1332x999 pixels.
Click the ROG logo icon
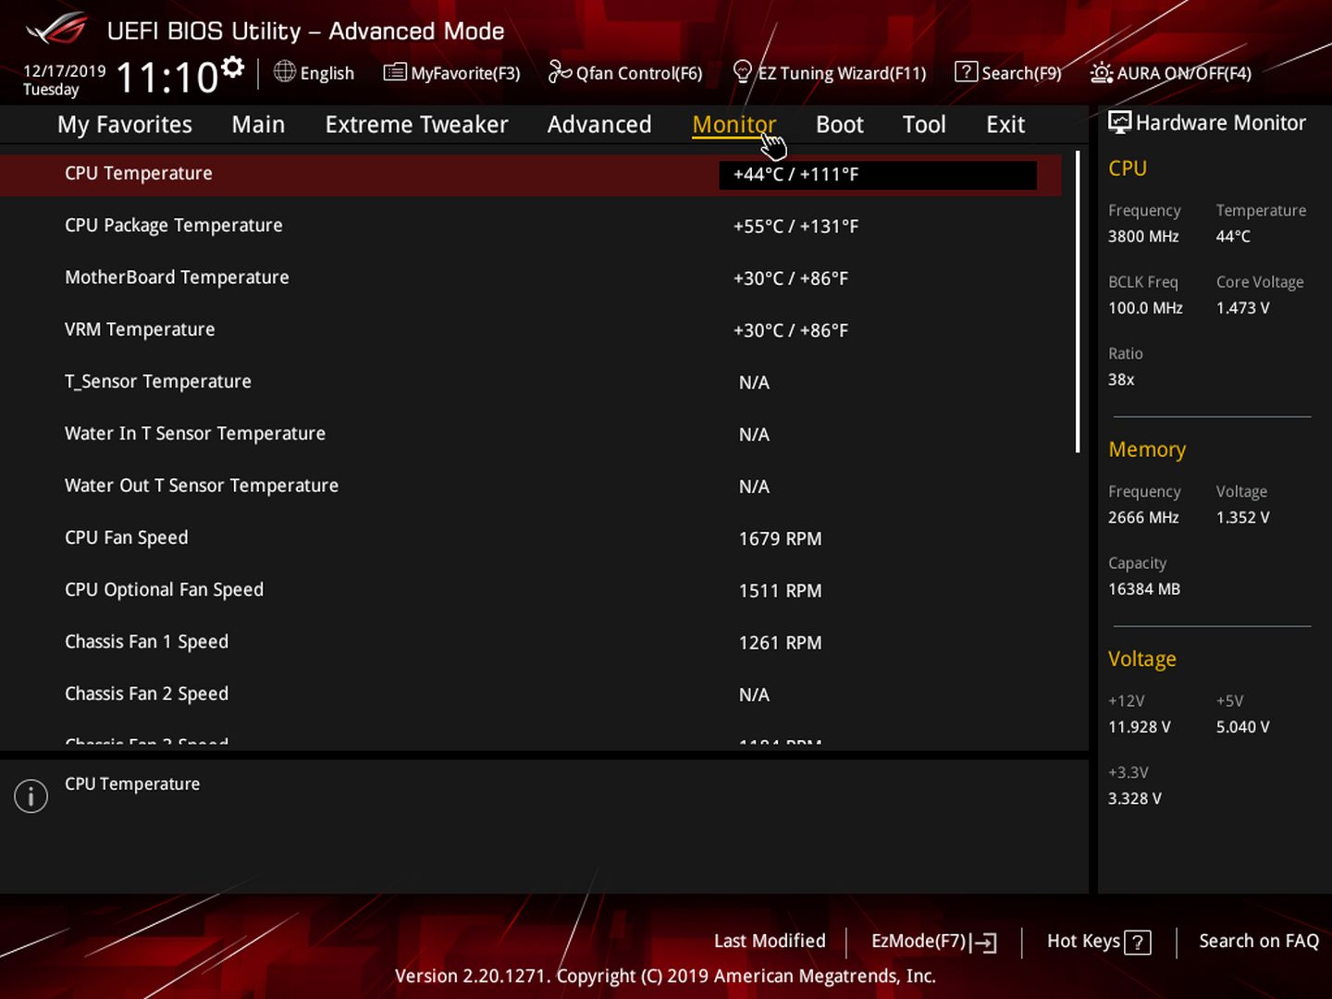(55, 30)
